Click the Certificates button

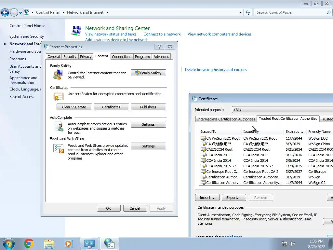(111, 107)
